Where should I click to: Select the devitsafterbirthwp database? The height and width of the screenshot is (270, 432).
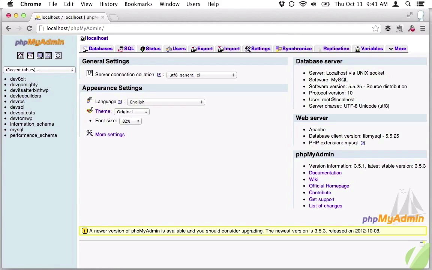(x=29, y=90)
